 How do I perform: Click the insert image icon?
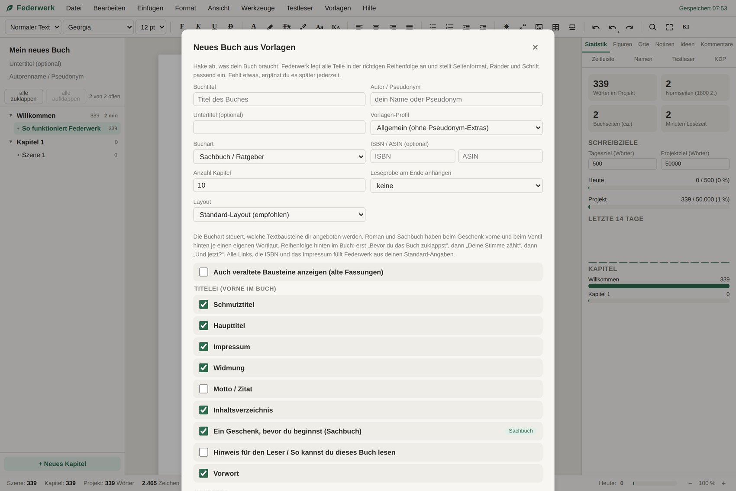539,27
